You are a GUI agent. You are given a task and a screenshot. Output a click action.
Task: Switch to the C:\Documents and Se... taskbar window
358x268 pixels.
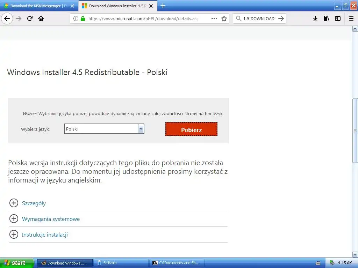[177, 263]
